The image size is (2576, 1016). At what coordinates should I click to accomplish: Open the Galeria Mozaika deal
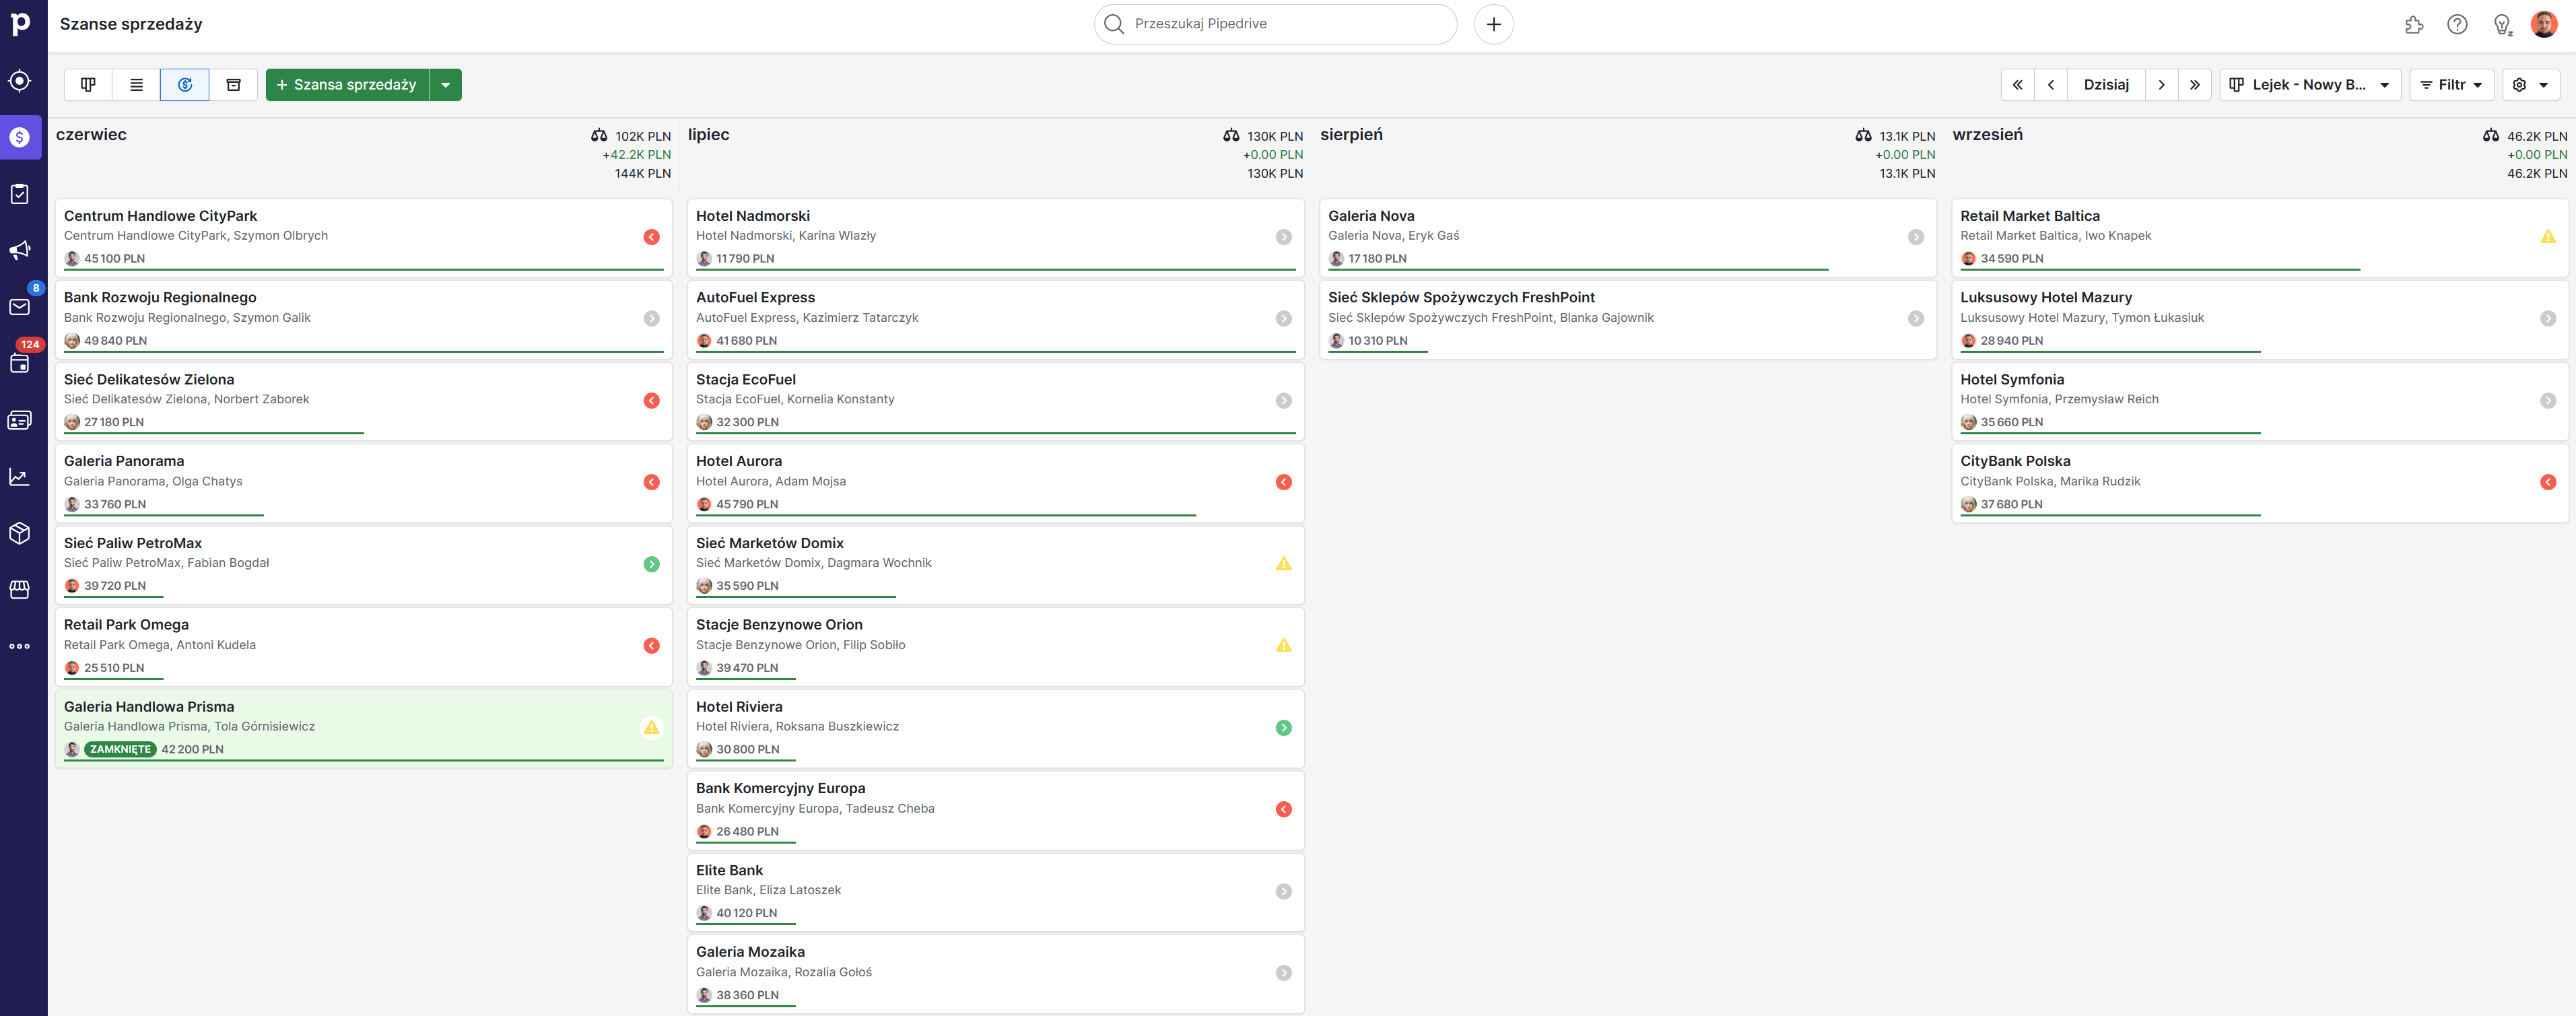click(995, 973)
